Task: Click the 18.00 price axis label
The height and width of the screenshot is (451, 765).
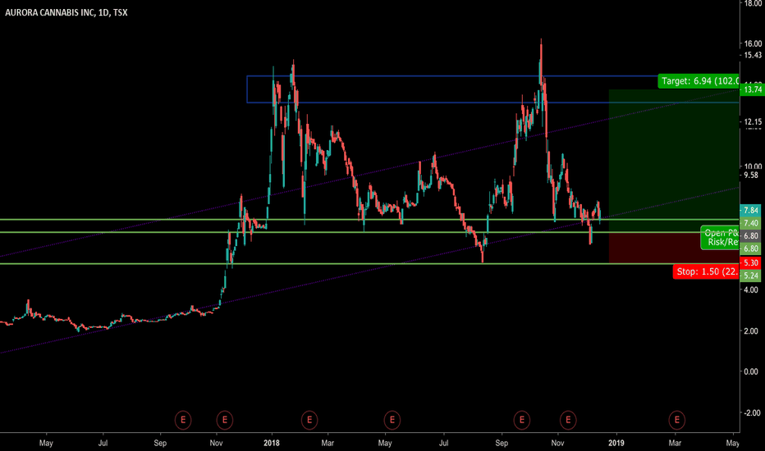Action: [x=753, y=3]
